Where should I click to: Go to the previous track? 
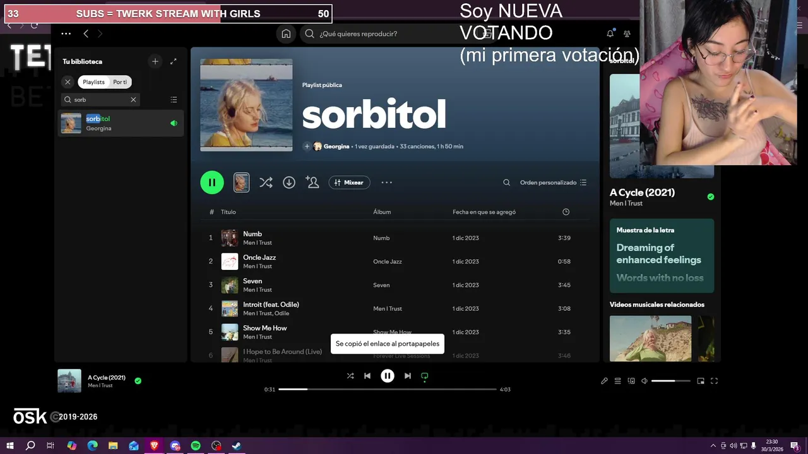point(367,376)
